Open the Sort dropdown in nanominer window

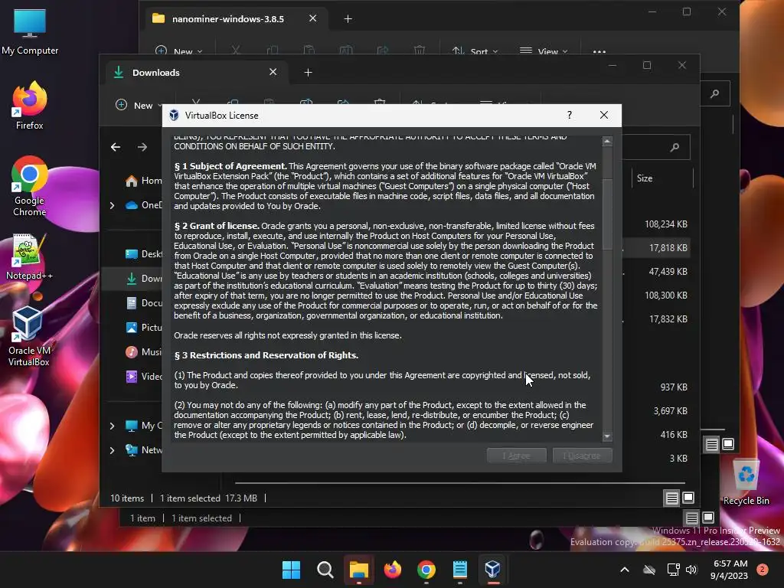pos(475,51)
